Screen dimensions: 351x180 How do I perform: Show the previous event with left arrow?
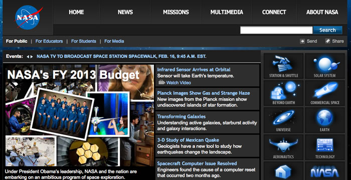(x=28, y=56)
